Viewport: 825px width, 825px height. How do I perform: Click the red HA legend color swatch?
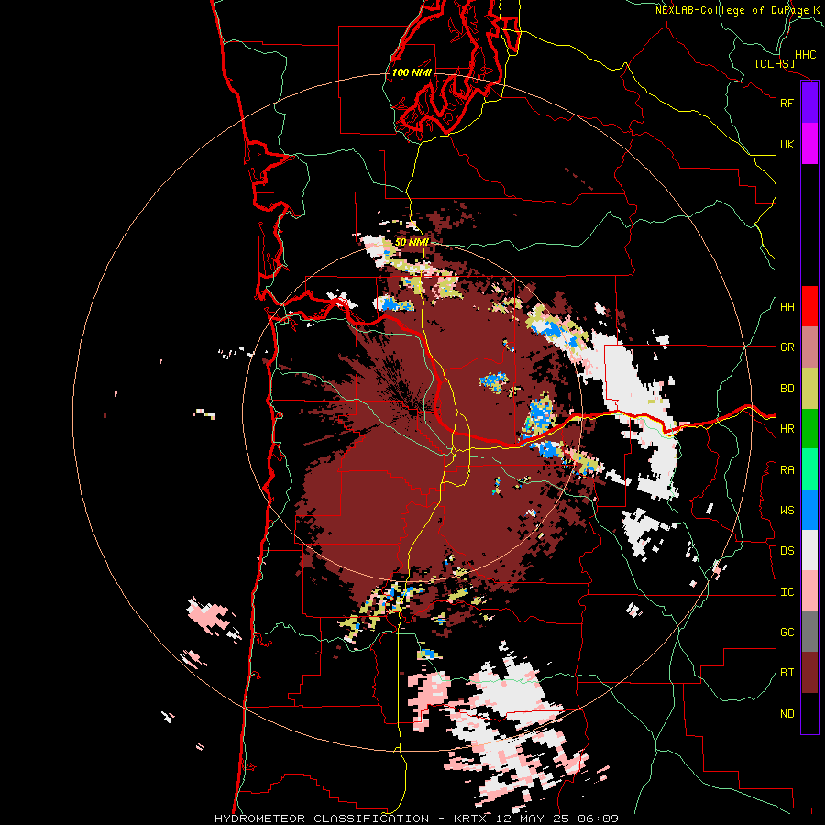(809, 306)
